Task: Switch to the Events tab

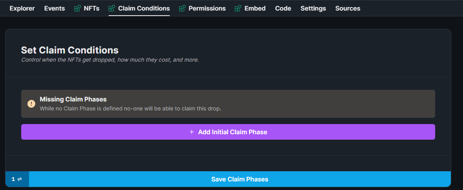Action: click(54, 9)
